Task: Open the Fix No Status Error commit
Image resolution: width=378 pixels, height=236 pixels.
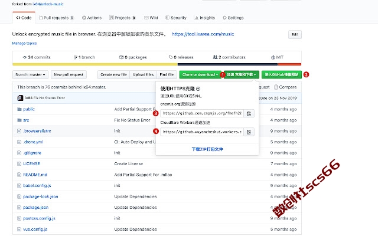Action: [49, 98]
